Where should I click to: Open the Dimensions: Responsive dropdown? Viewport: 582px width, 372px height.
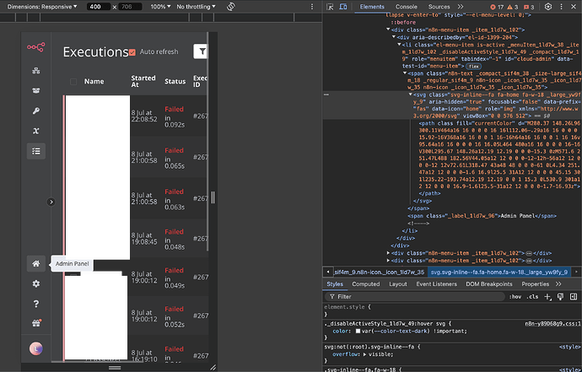(x=42, y=7)
